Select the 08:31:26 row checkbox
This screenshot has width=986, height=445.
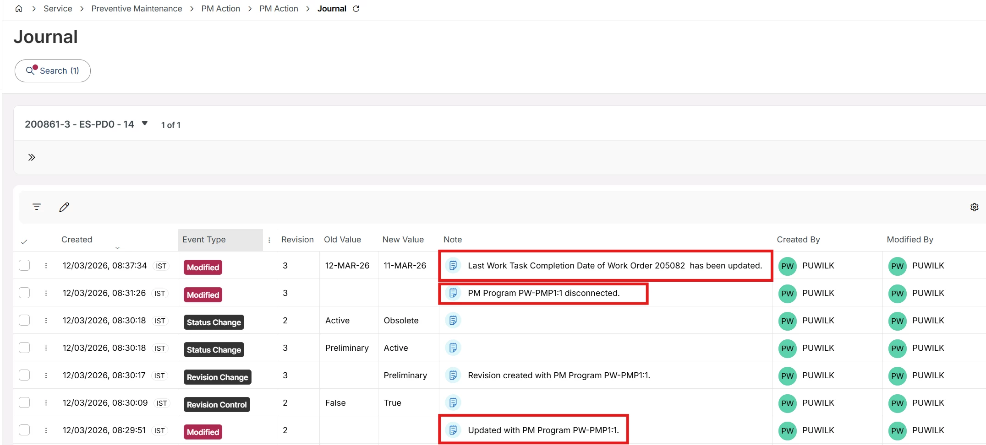point(24,293)
